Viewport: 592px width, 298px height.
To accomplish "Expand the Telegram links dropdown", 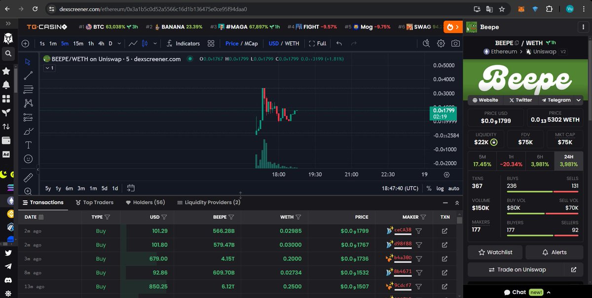I will (x=579, y=100).
